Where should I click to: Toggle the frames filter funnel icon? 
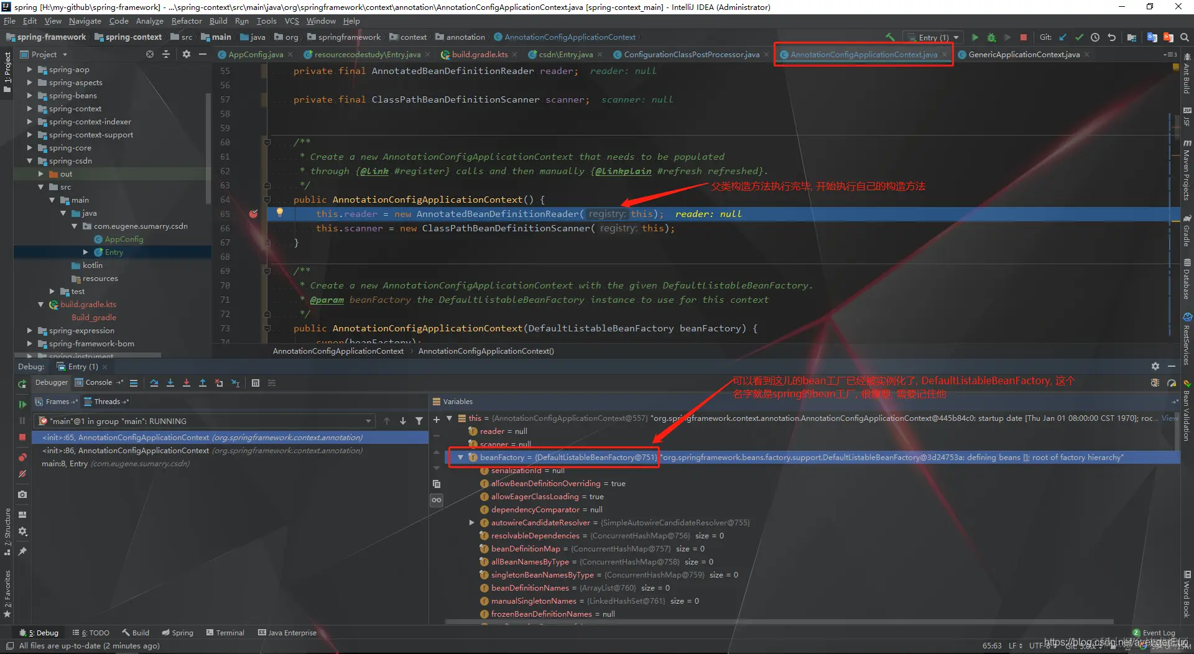(x=419, y=421)
